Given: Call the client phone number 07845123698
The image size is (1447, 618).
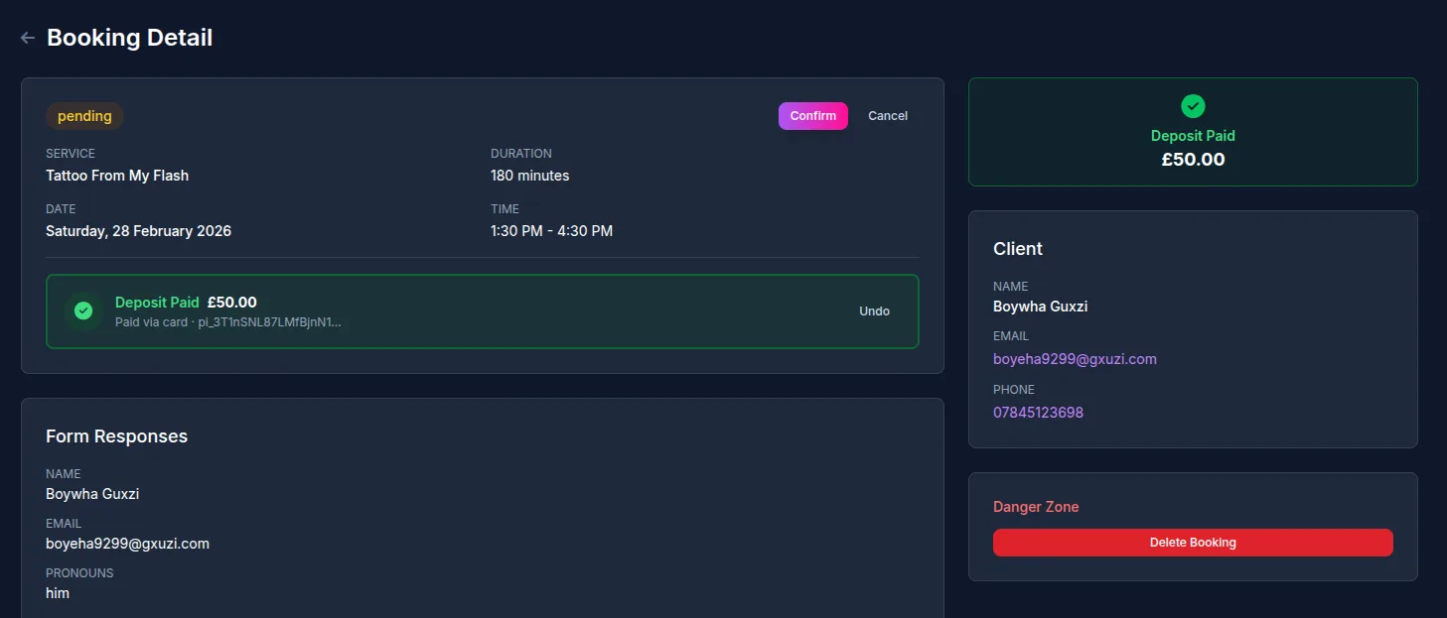Looking at the screenshot, I should pos(1038,413).
